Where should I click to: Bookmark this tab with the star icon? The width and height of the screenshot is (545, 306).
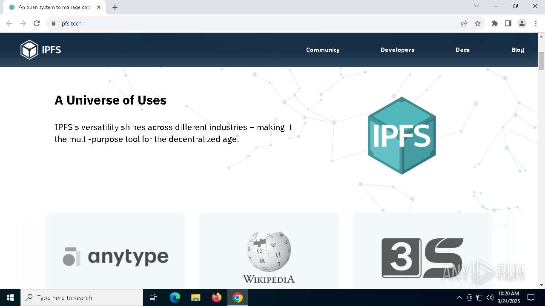[478, 23]
